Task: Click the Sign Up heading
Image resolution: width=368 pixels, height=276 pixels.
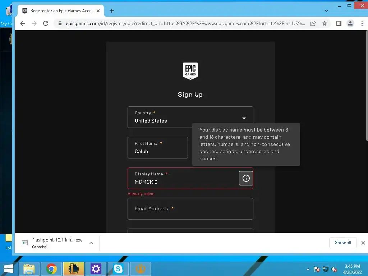Action: tap(190, 95)
